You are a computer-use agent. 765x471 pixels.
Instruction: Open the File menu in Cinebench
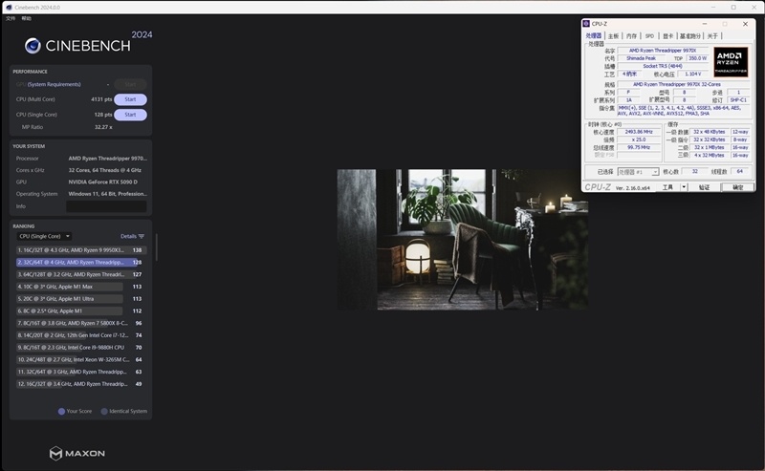click(11, 18)
